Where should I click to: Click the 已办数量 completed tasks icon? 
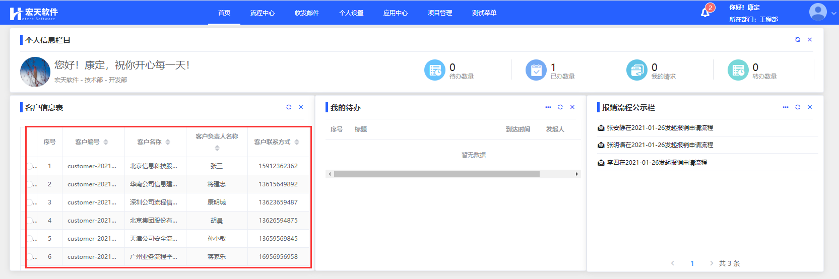536,70
